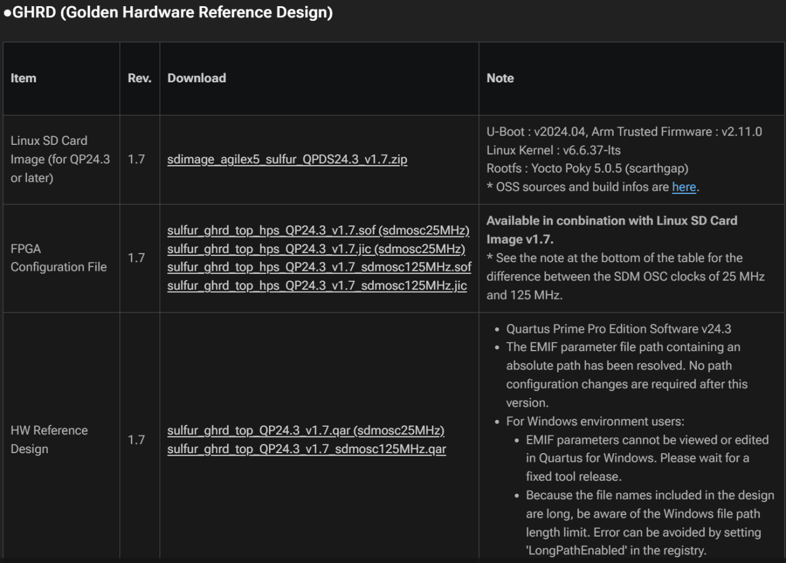Open the 25MHz v1.7.jic FPGA configuration link
This screenshot has width=786, height=563.
coord(316,249)
